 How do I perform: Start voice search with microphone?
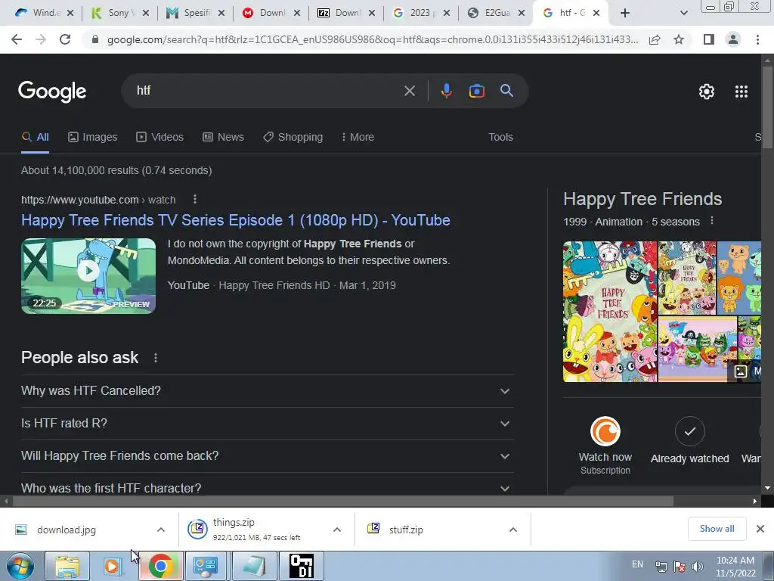(x=446, y=91)
